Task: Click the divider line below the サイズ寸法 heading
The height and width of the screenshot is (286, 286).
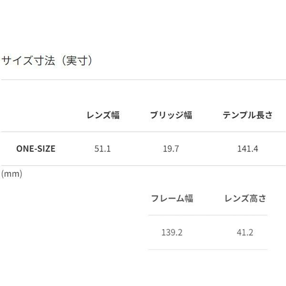Action: [143, 80]
